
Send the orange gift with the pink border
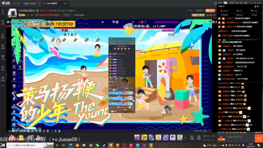click(158, 137)
